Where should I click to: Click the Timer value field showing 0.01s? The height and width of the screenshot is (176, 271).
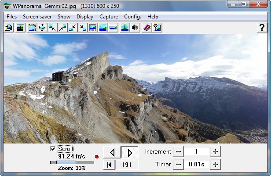click(197, 164)
